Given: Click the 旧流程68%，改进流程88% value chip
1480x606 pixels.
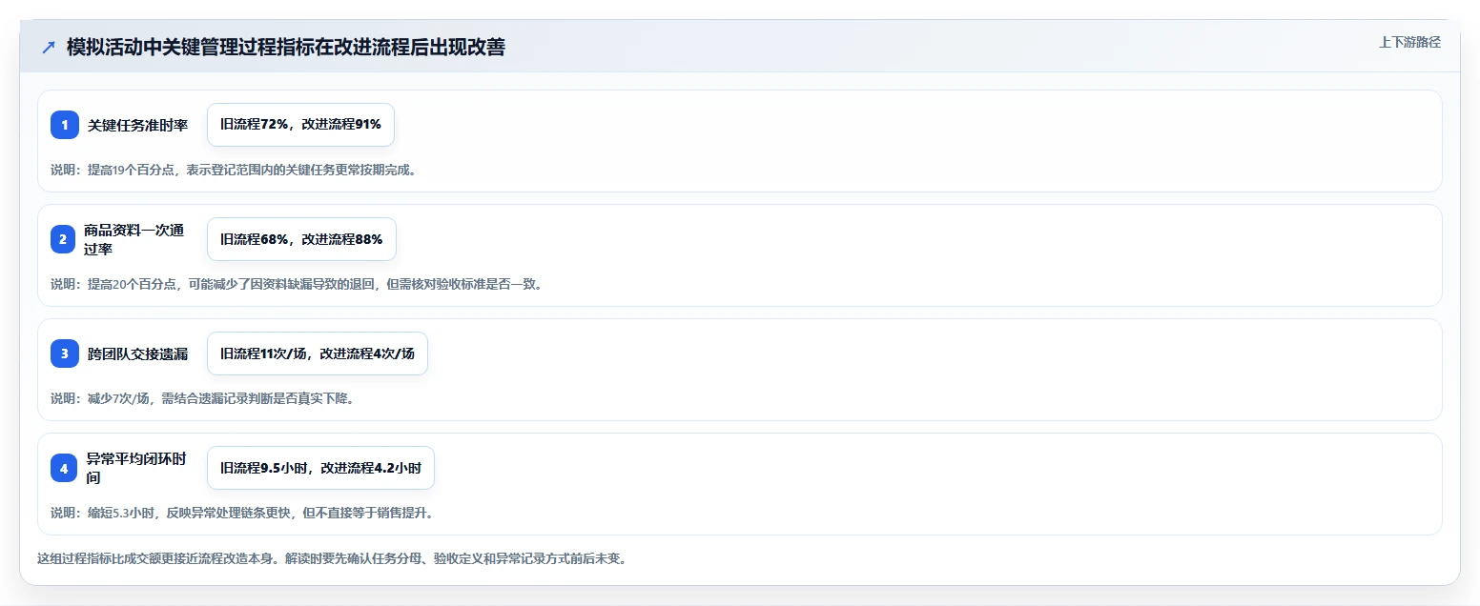Looking at the screenshot, I should coord(301,239).
